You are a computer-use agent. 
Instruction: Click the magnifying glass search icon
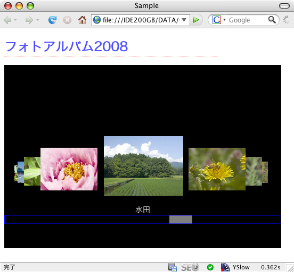272,20
